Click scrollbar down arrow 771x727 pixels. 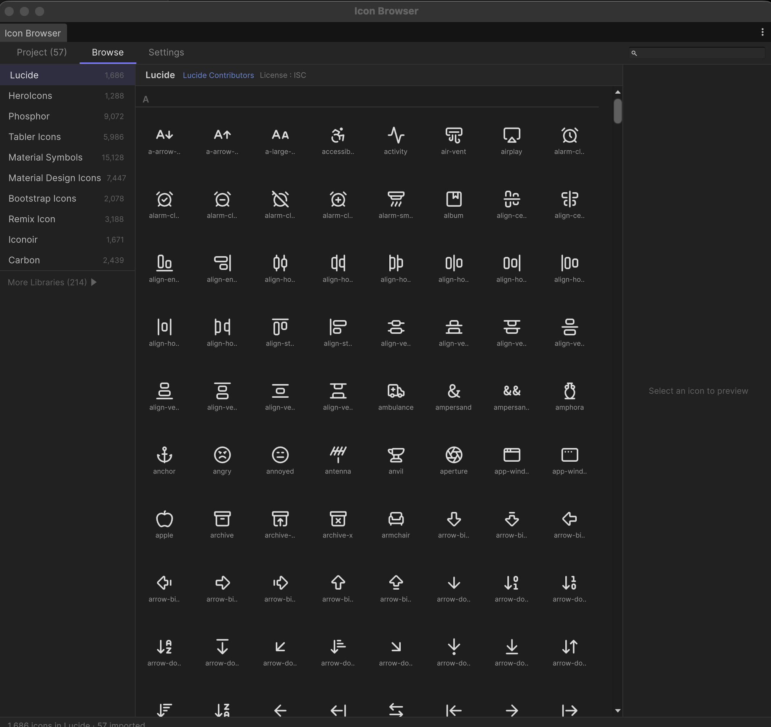[617, 711]
